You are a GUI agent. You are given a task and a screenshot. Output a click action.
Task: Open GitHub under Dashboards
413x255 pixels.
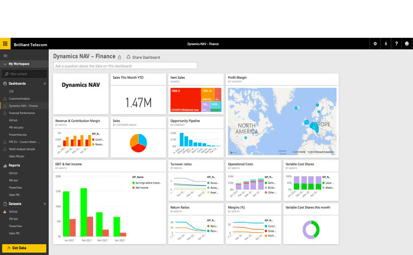point(13,120)
